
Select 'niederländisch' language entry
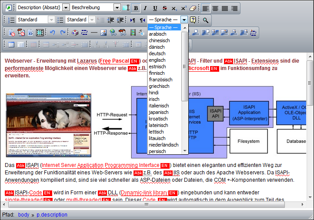point(164,145)
